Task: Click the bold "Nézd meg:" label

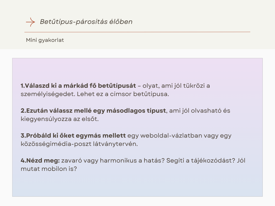Action: (43, 161)
